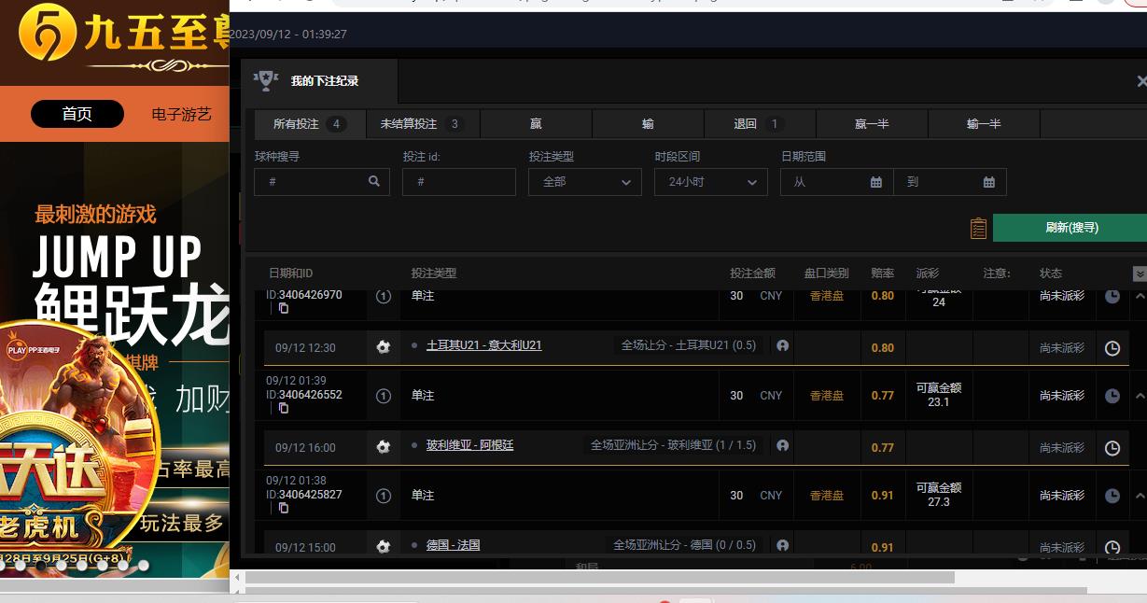Switch to the 所有投注 tab
Viewport: 1147px width, 603px height.
point(310,124)
